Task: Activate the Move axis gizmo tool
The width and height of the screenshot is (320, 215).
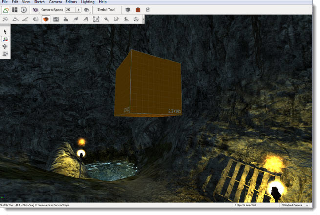Action: tap(5, 39)
